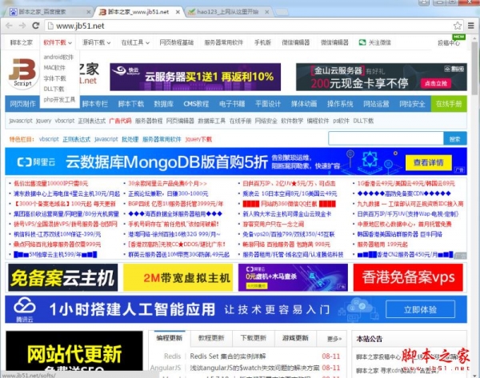Expand the 源码下载 dropdown
Image resolution: width=480 pixels, height=378 pixels.
[97, 42]
